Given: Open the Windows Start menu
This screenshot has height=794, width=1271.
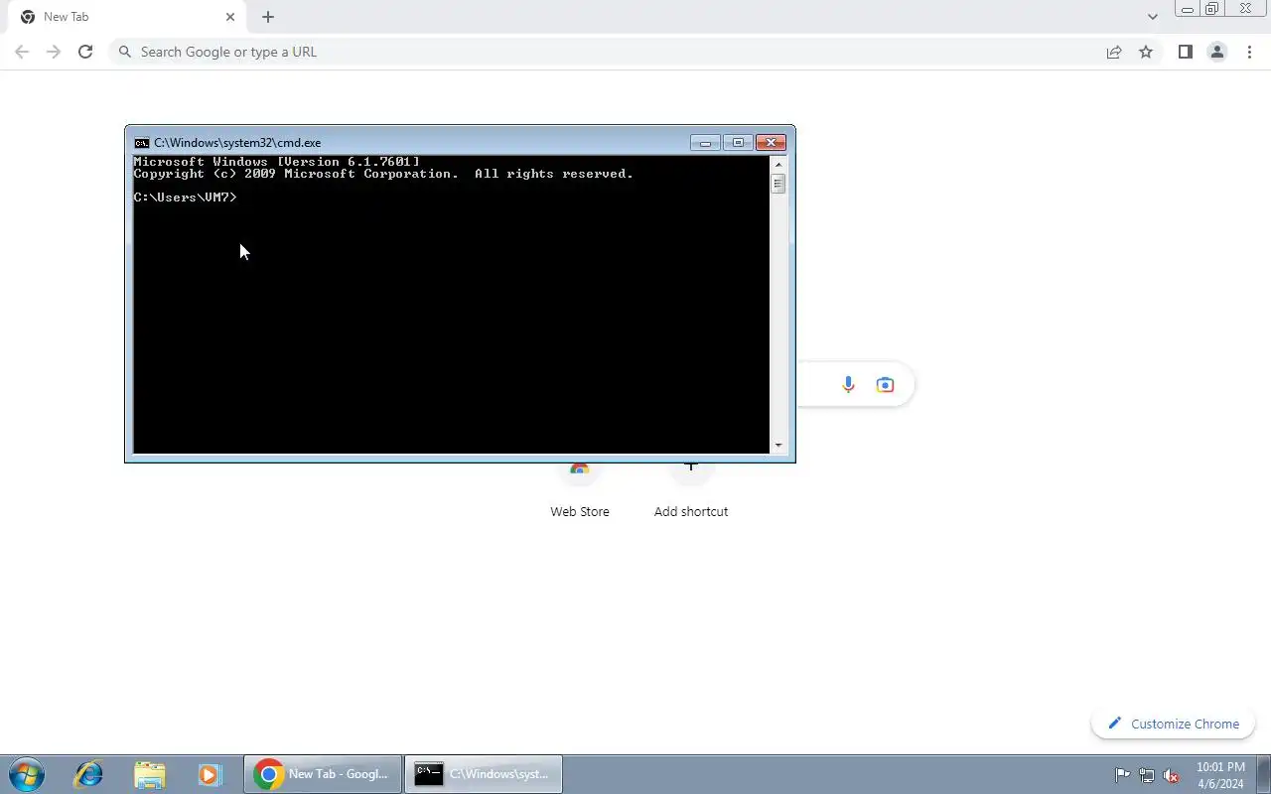Looking at the screenshot, I should pos(27,774).
